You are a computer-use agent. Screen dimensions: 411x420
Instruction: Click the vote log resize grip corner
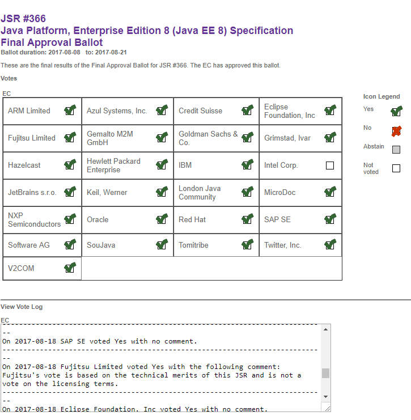tap(327, 408)
